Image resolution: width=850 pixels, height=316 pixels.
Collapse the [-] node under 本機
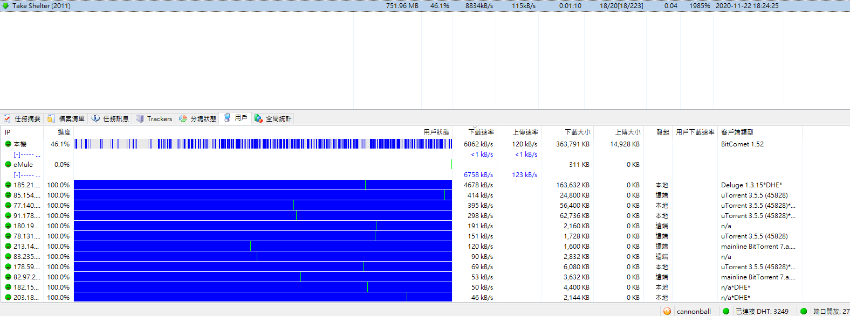pos(17,155)
